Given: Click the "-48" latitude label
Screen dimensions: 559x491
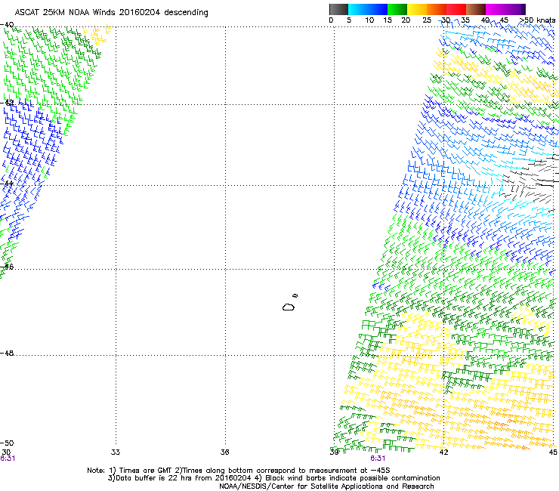Looking at the screenshot, I should [7, 353].
